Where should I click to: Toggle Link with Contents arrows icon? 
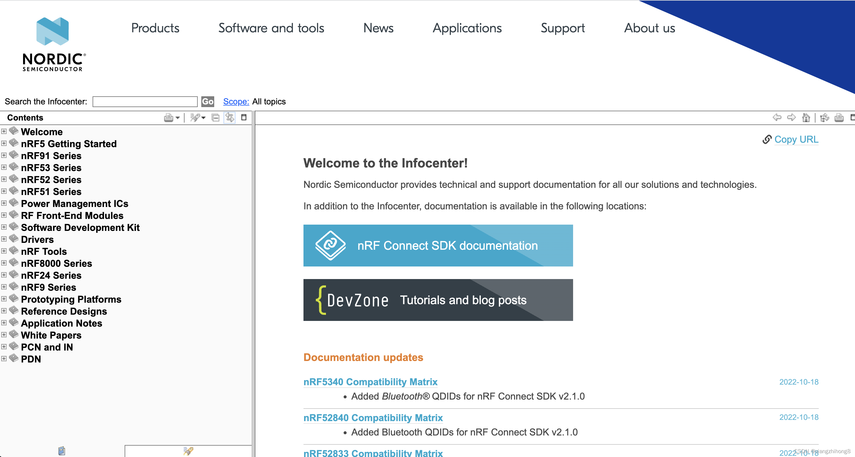coord(229,118)
